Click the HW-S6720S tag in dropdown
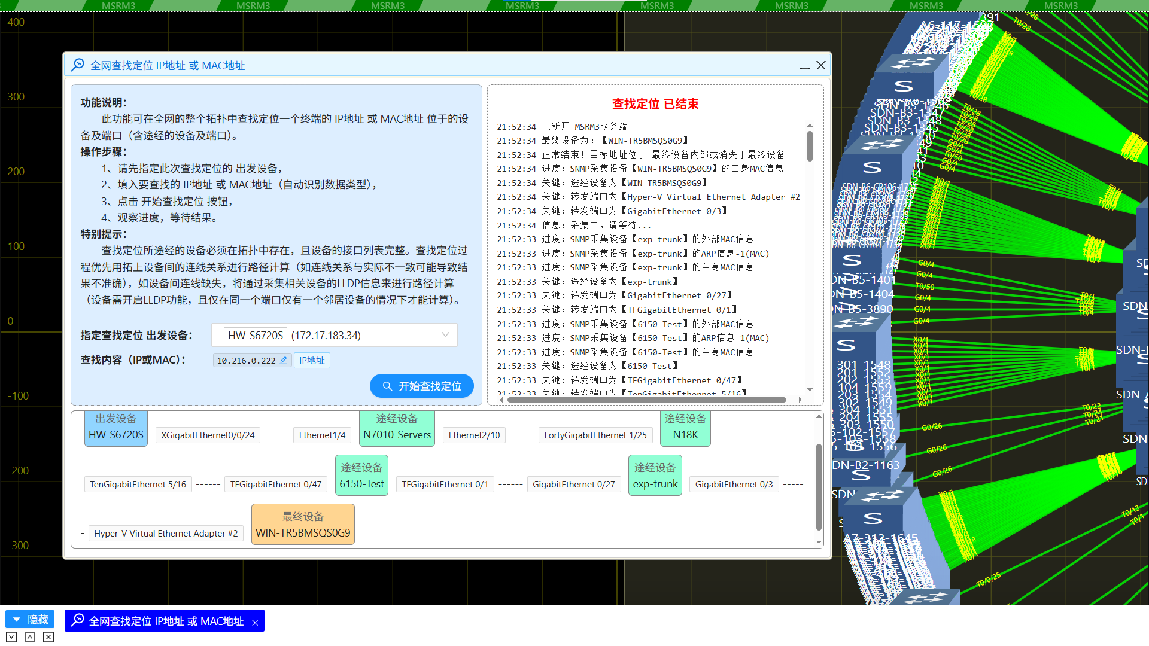1149x646 pixels. [x=256, y=335]
